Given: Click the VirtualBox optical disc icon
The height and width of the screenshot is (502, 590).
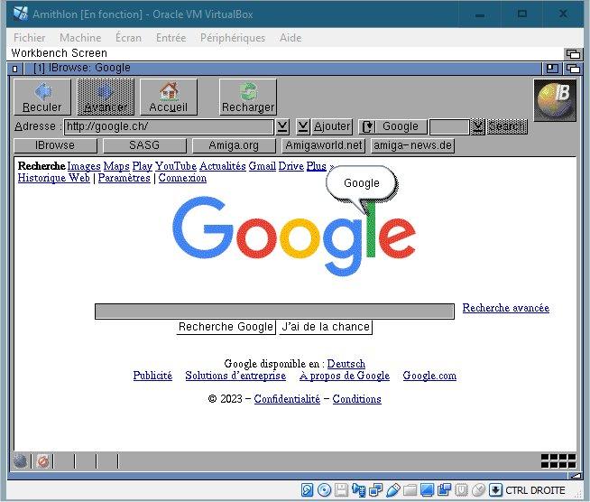Looking at the screenshot, I should tap(324, 490).
